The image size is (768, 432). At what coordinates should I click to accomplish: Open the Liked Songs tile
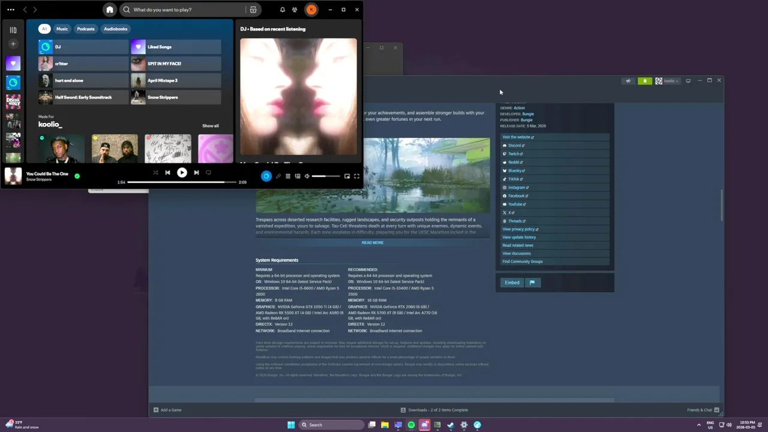coord(176,47)
